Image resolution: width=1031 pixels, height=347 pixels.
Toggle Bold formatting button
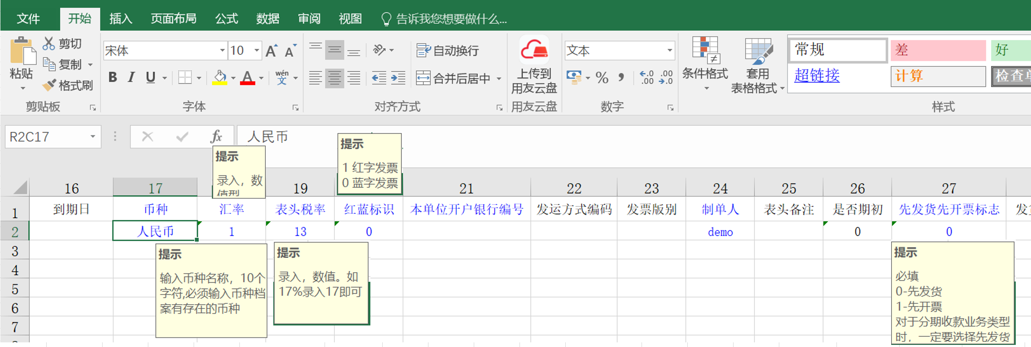pyautogui.click(x=113, y=77)
